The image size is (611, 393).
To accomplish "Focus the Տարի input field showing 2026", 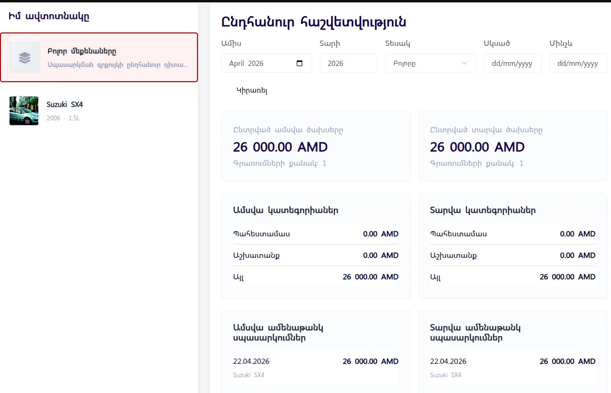I will pos(349,63).
